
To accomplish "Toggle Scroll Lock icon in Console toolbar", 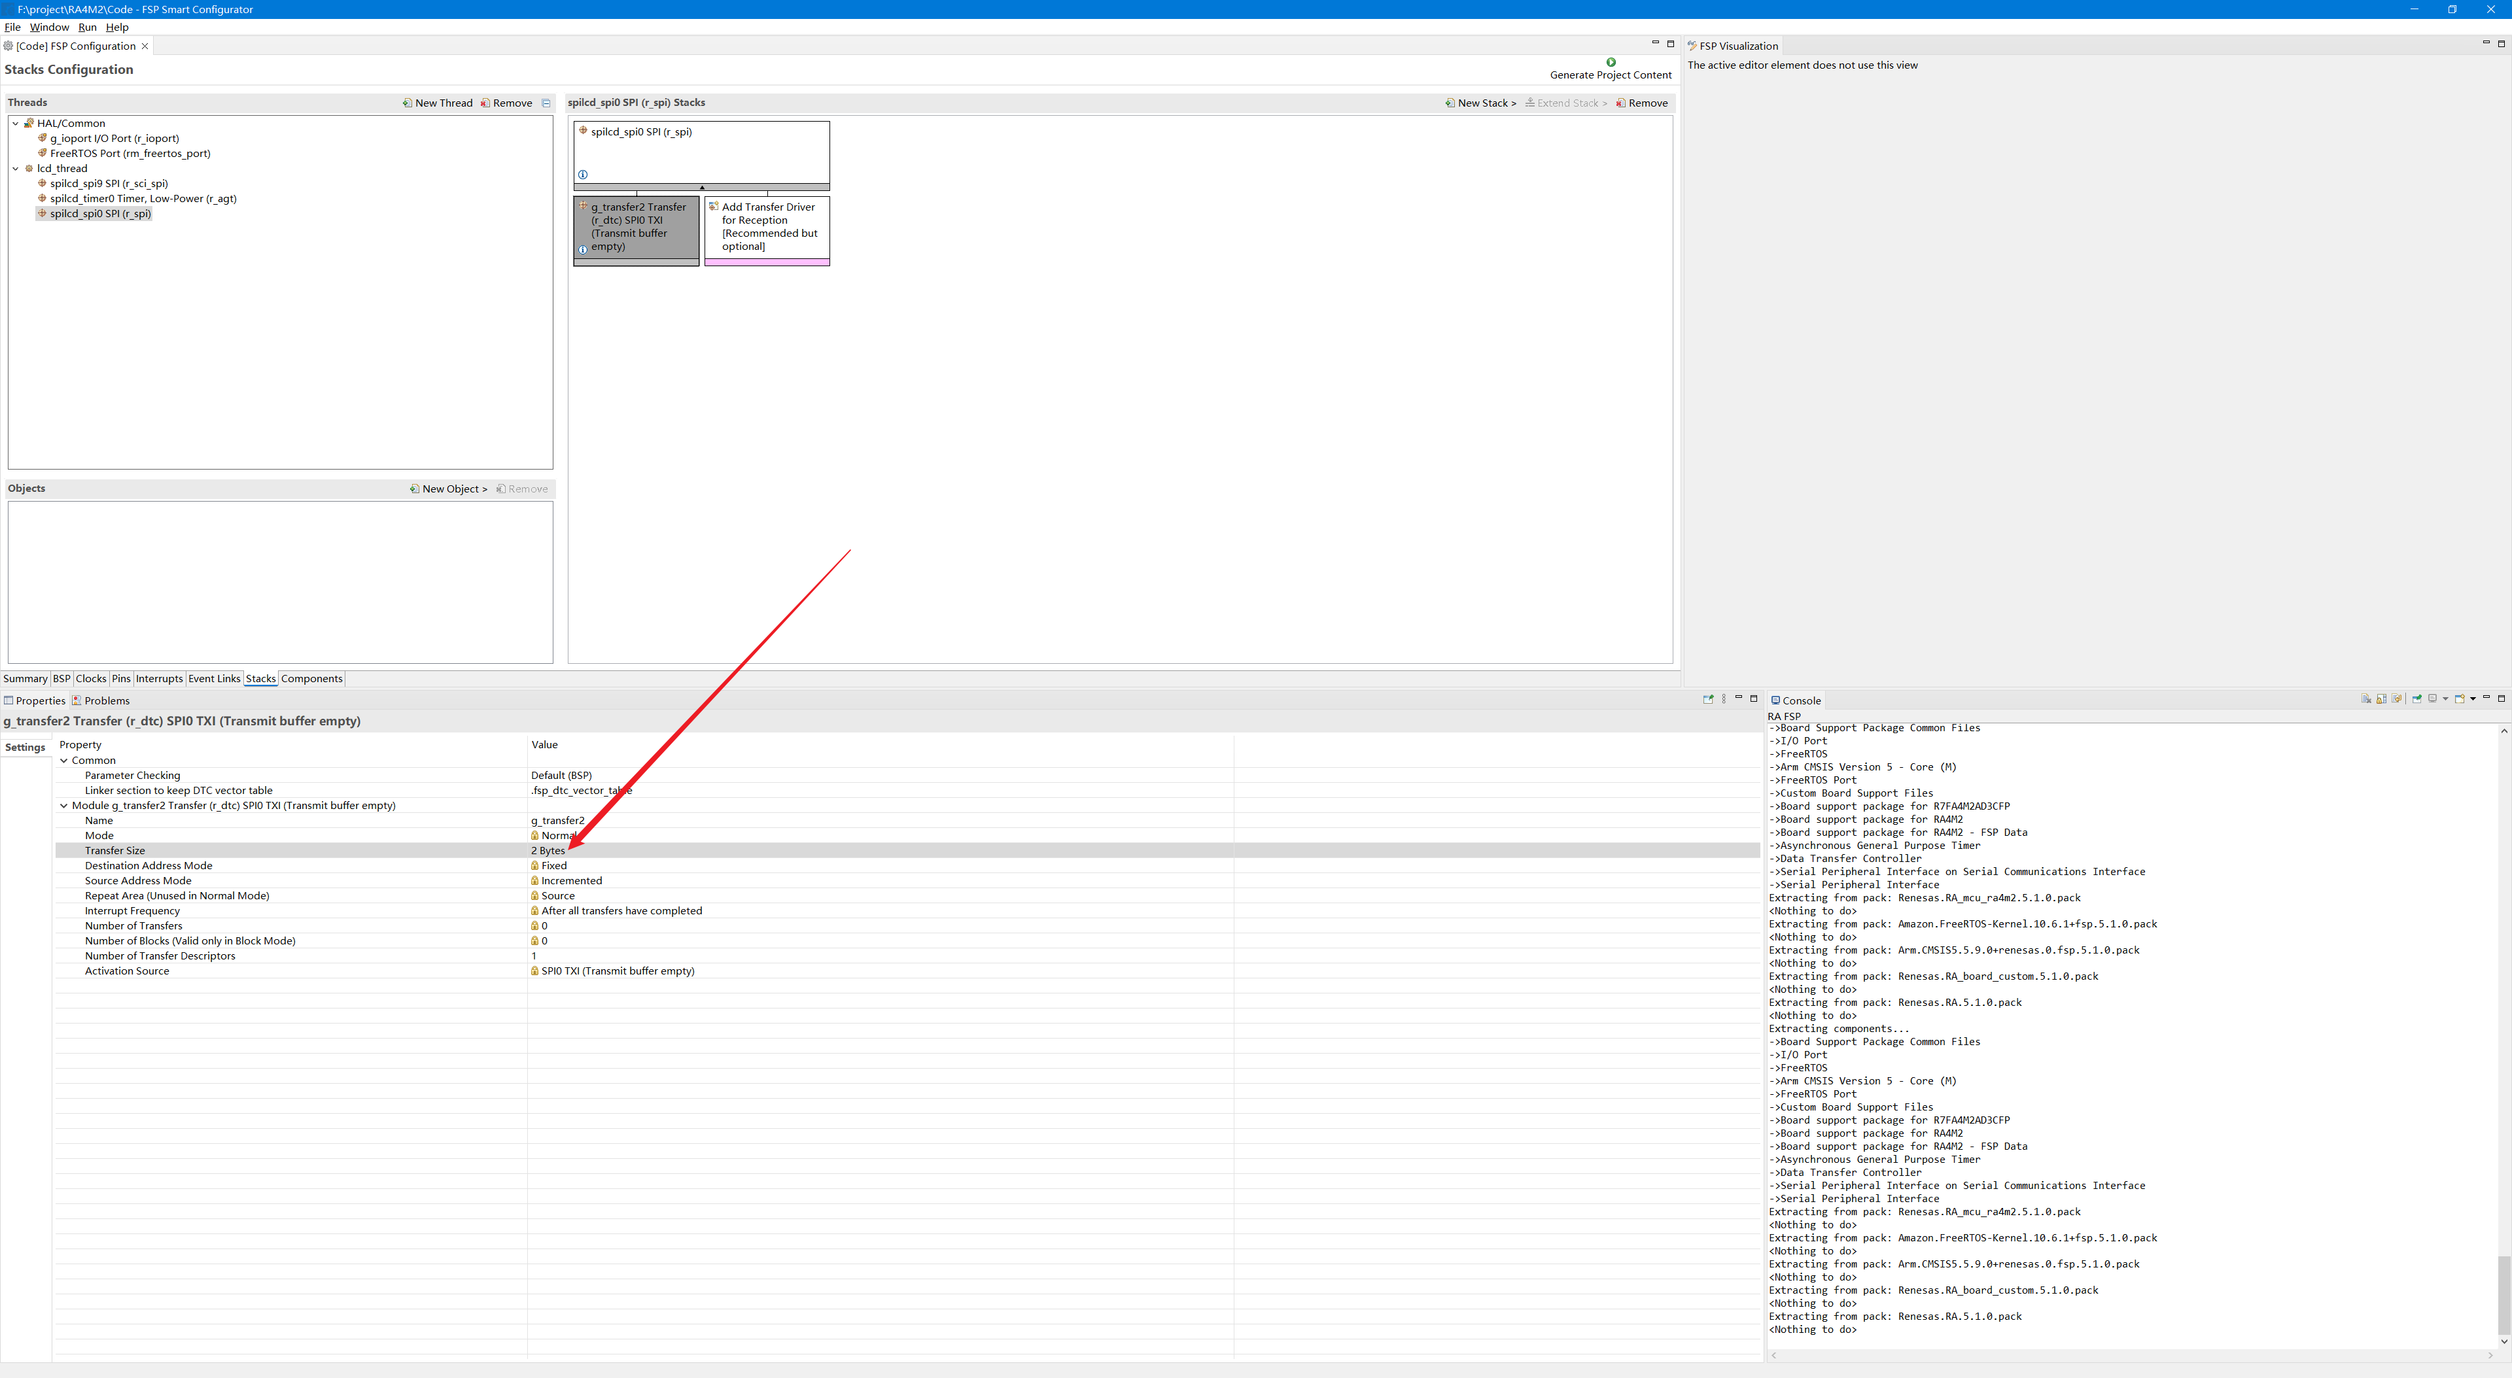I will point(2381,698).
